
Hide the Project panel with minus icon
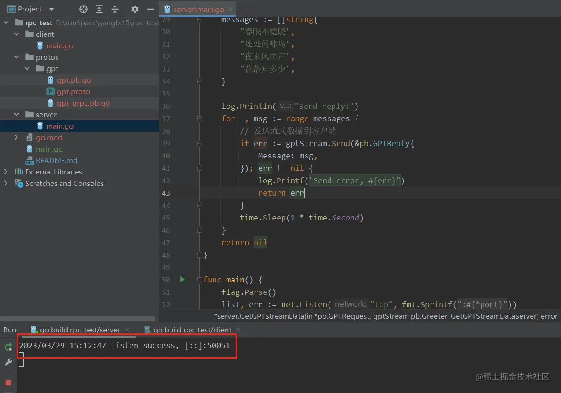(x=150, y=9)
